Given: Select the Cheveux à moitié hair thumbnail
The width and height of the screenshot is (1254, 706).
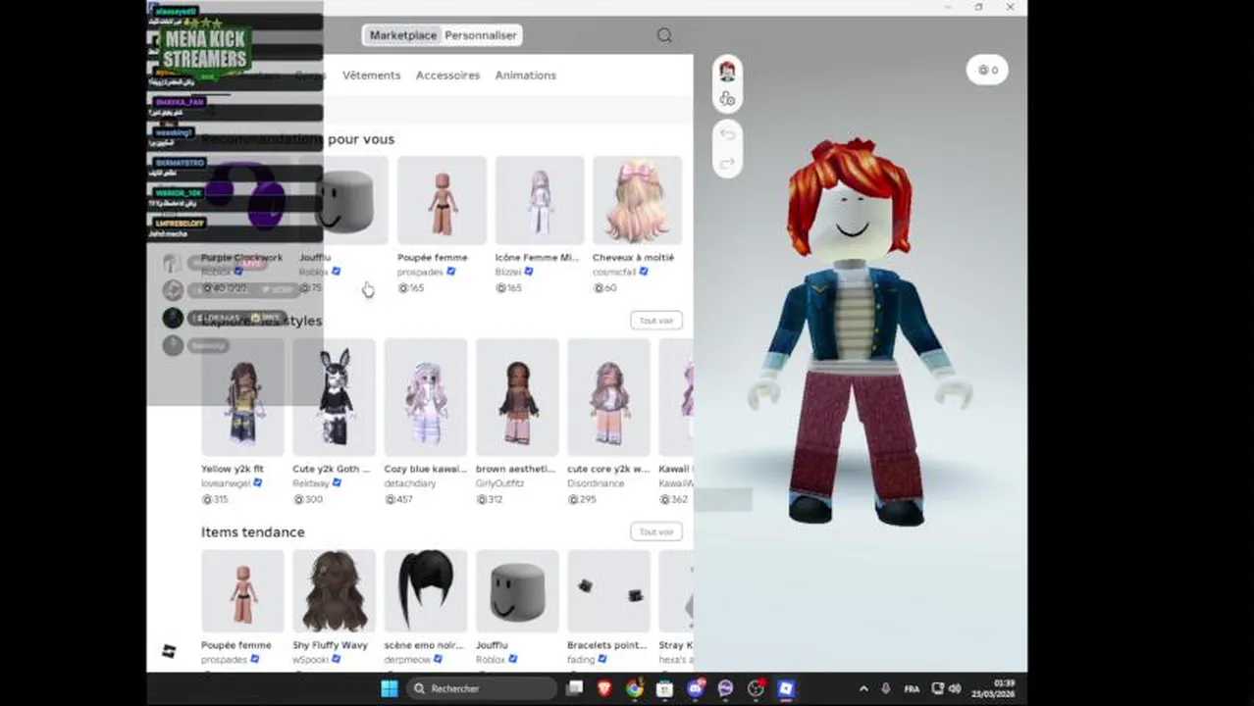Looking at the screenshot, I should coord(637,200).
